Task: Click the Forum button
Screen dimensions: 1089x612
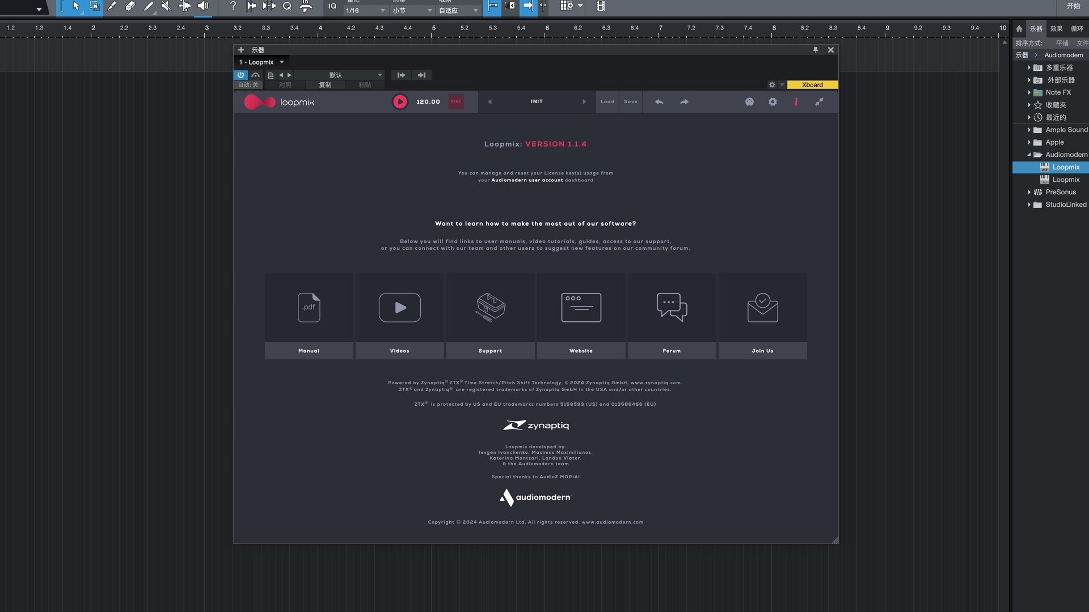Action: point(672,351)
